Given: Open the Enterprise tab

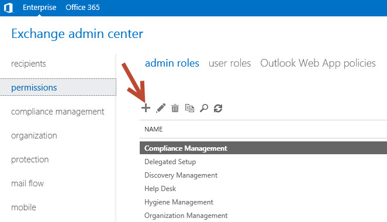Looking at the screenshot, I should [x=40, y=8].
